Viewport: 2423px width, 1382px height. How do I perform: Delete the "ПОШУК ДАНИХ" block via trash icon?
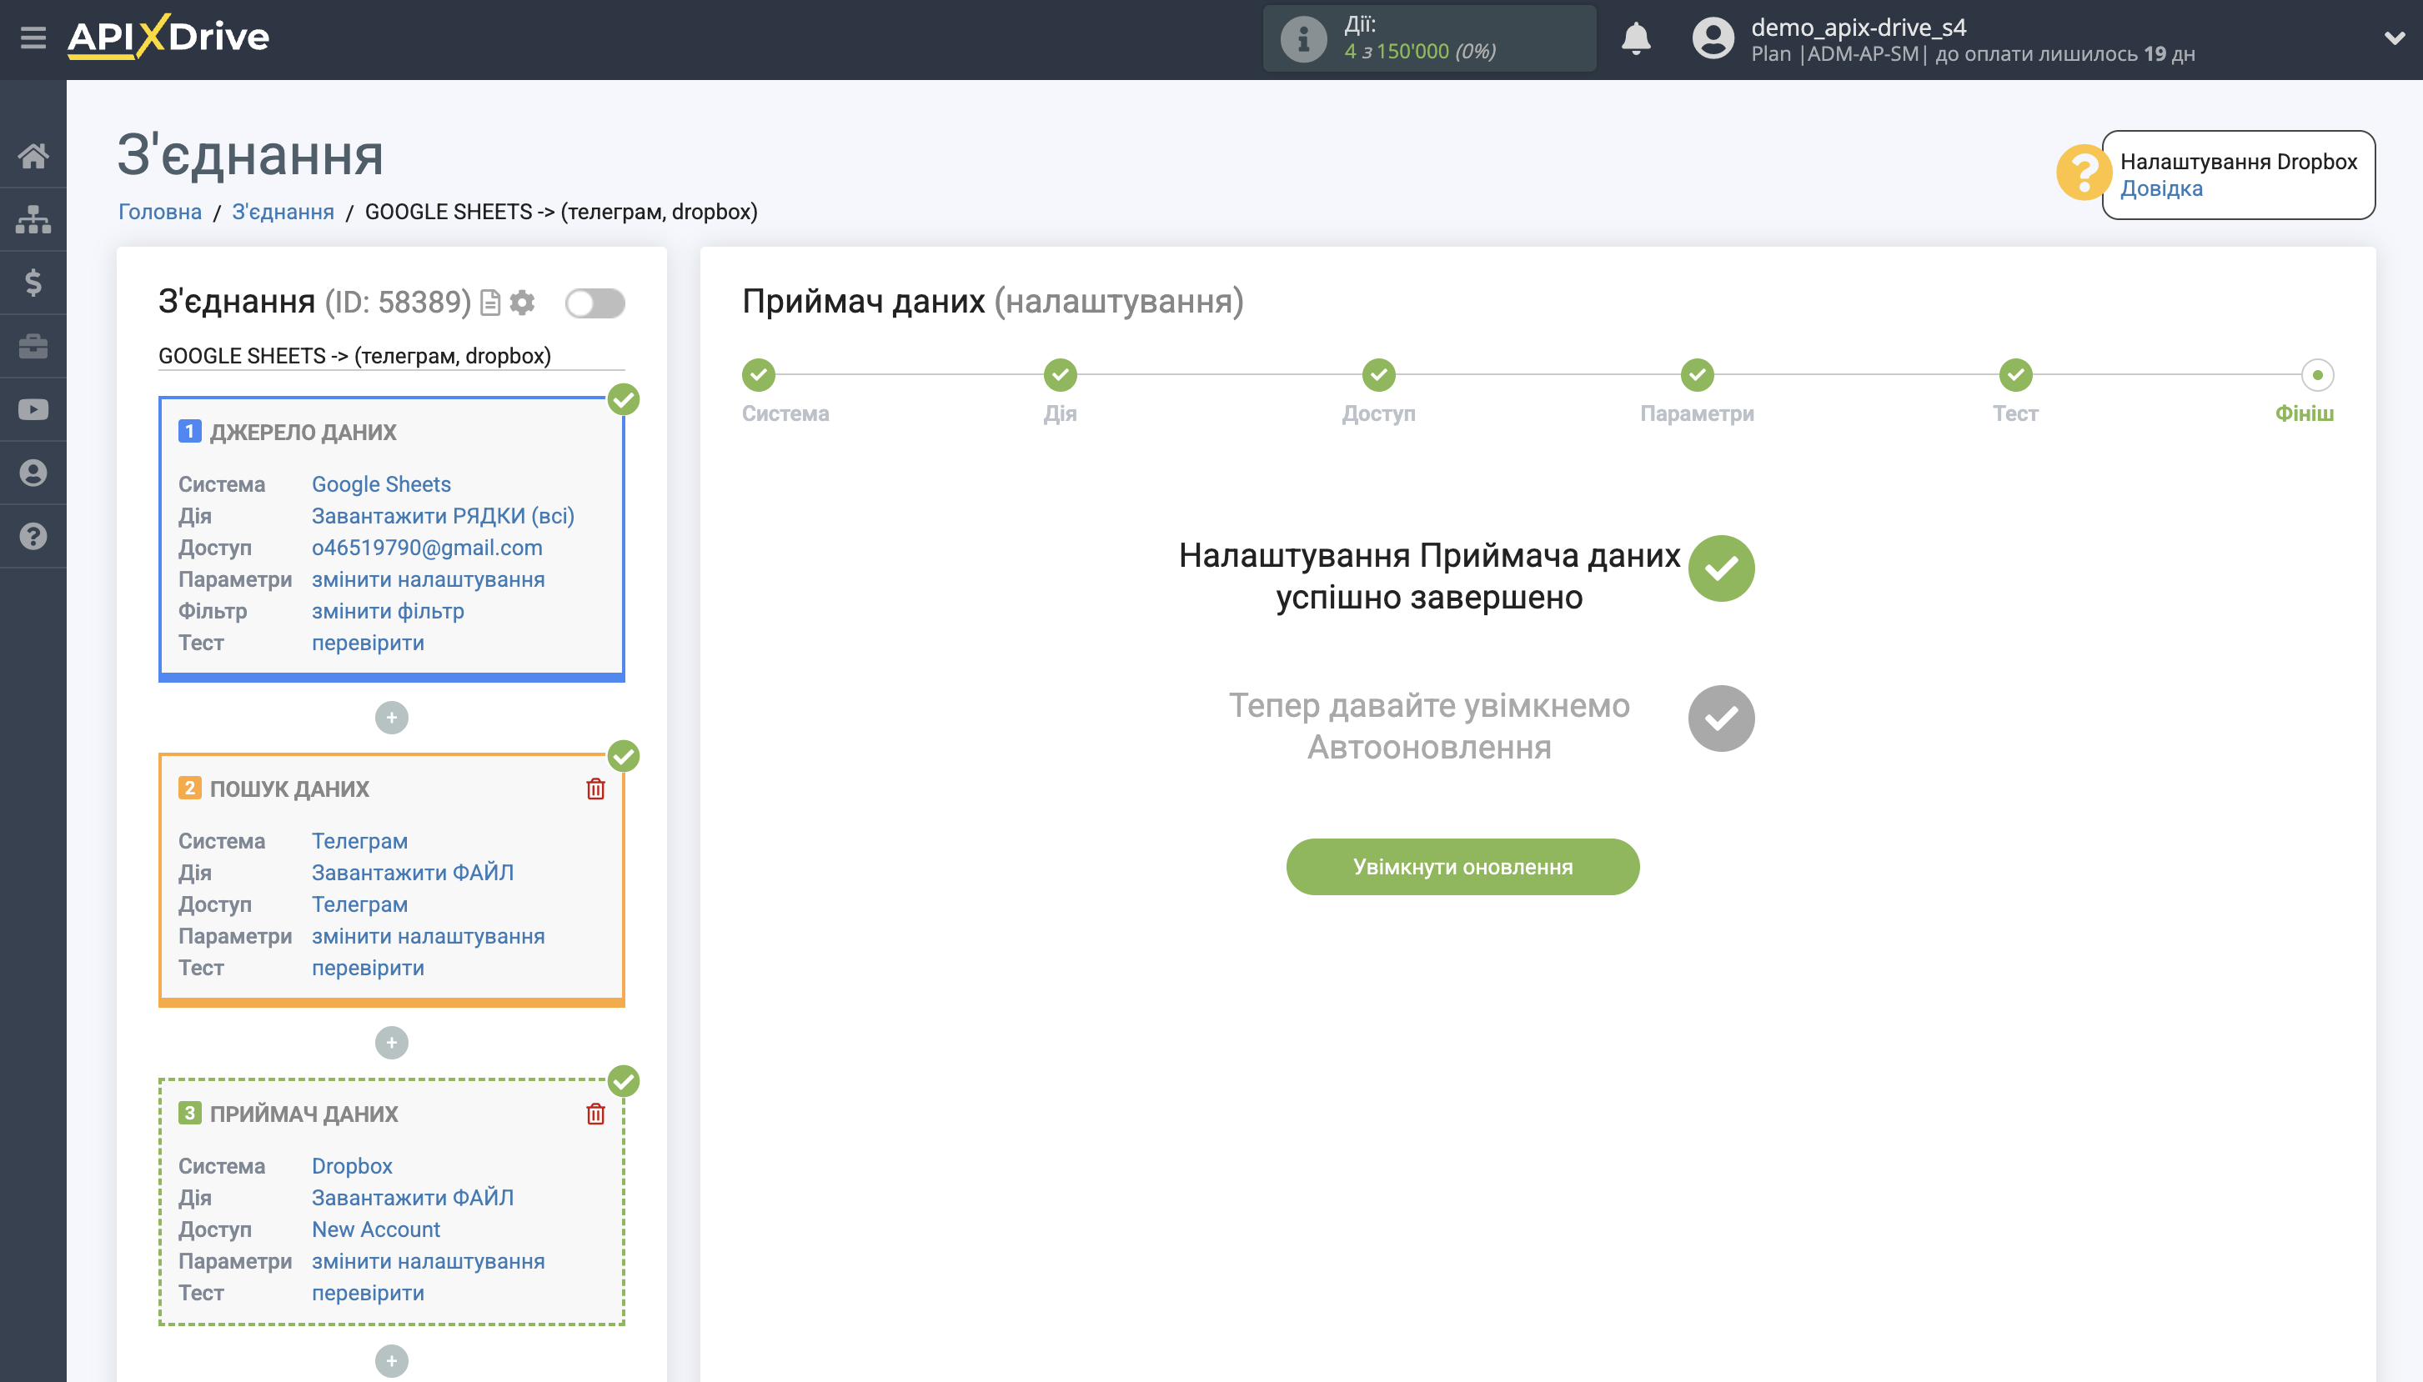click(595, 787)
